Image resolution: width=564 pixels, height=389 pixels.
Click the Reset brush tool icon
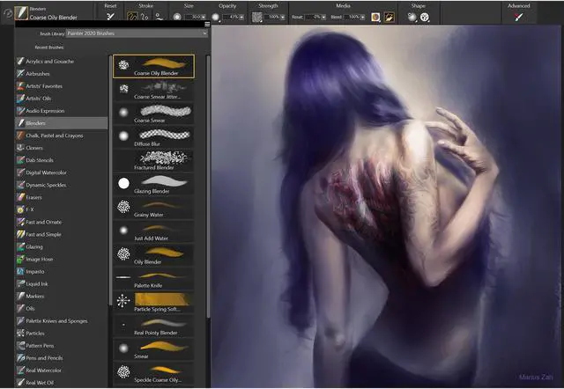click(110, 17)
